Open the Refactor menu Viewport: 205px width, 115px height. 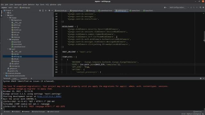(x=31, y=4)
